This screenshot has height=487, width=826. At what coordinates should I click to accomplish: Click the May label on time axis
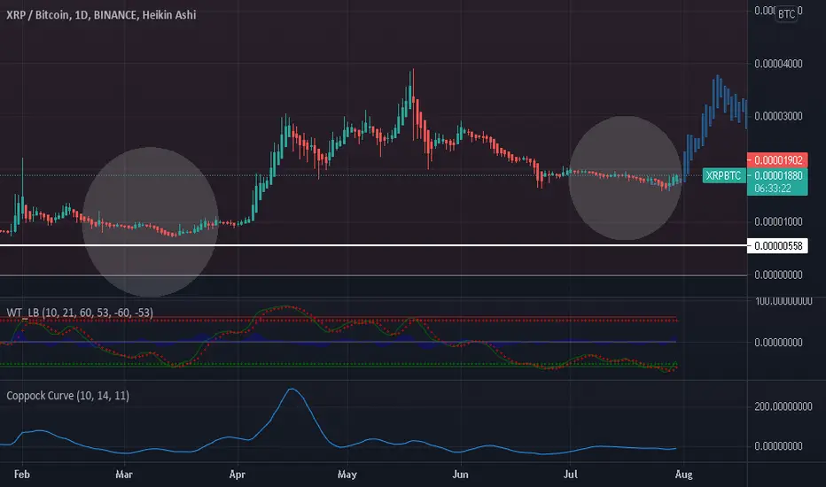(347, 475)
